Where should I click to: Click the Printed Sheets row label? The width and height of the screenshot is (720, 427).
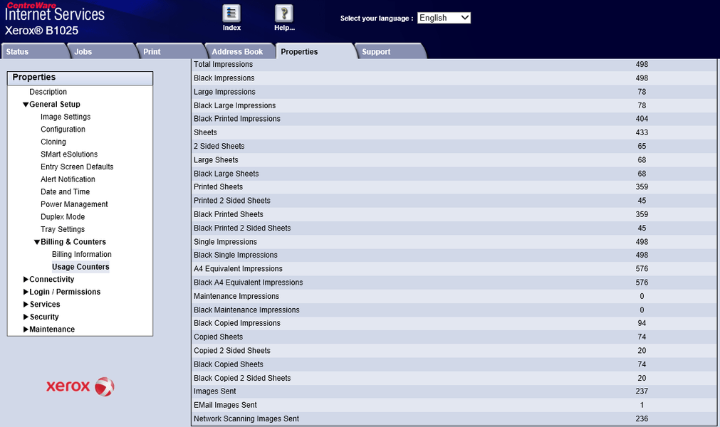coord(218,187)
